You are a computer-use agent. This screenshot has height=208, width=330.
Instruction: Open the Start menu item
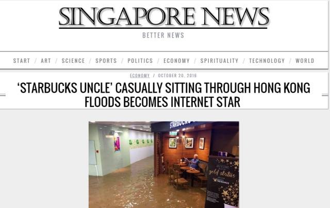[22, 61]
